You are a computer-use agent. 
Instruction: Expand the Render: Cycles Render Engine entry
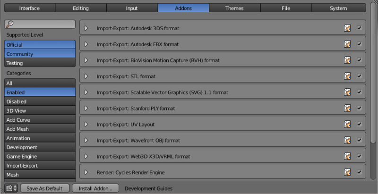(86, 172)
